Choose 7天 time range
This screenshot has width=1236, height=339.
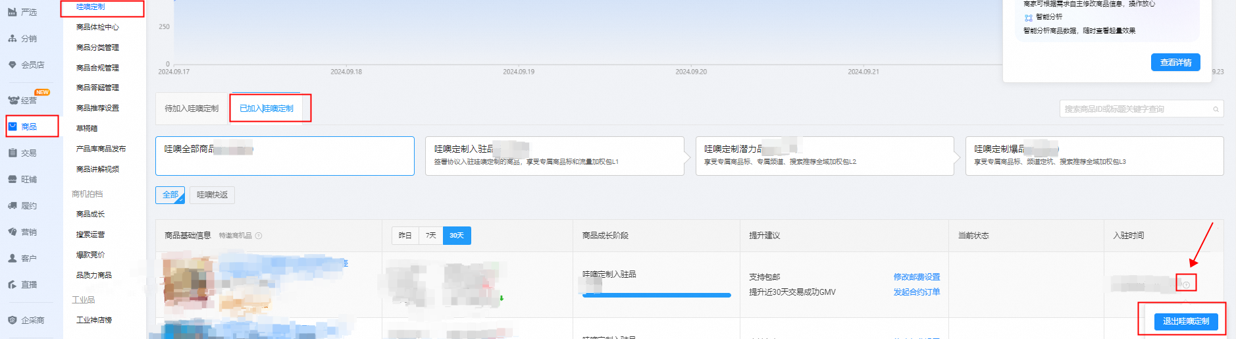point(430,236)
